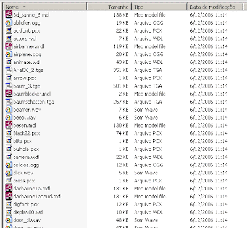Click the 501 KB size value
Screen dimensions: 247x228
121,86
